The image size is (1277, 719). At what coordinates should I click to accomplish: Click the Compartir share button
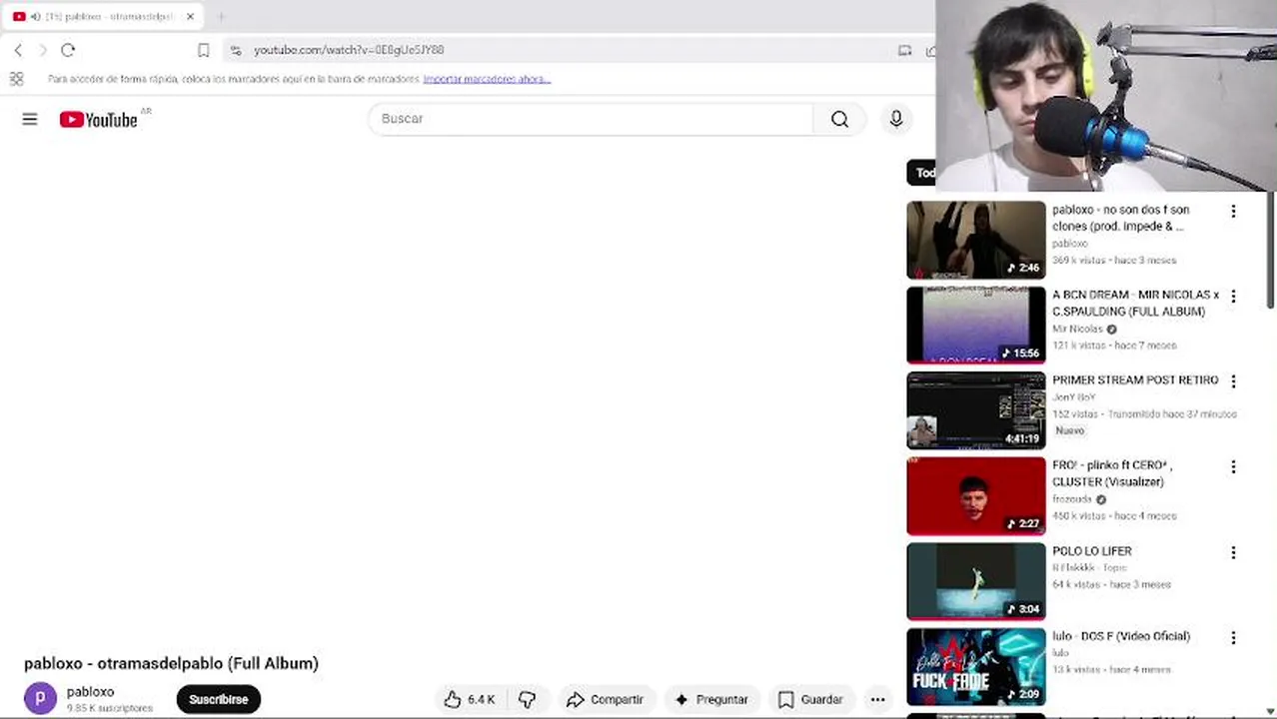605,699
